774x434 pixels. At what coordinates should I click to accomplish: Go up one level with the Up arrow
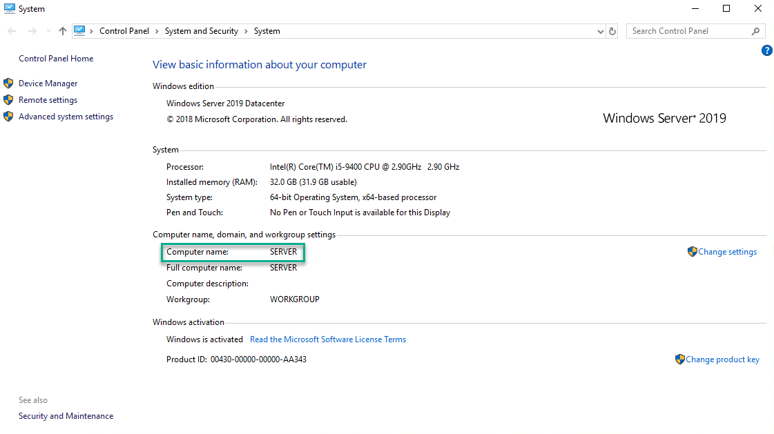tap(63, 31)
